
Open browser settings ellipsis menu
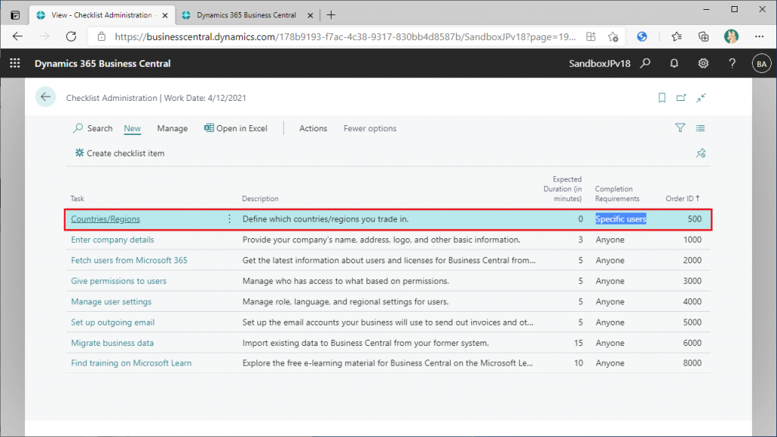(x=759, y=36)
